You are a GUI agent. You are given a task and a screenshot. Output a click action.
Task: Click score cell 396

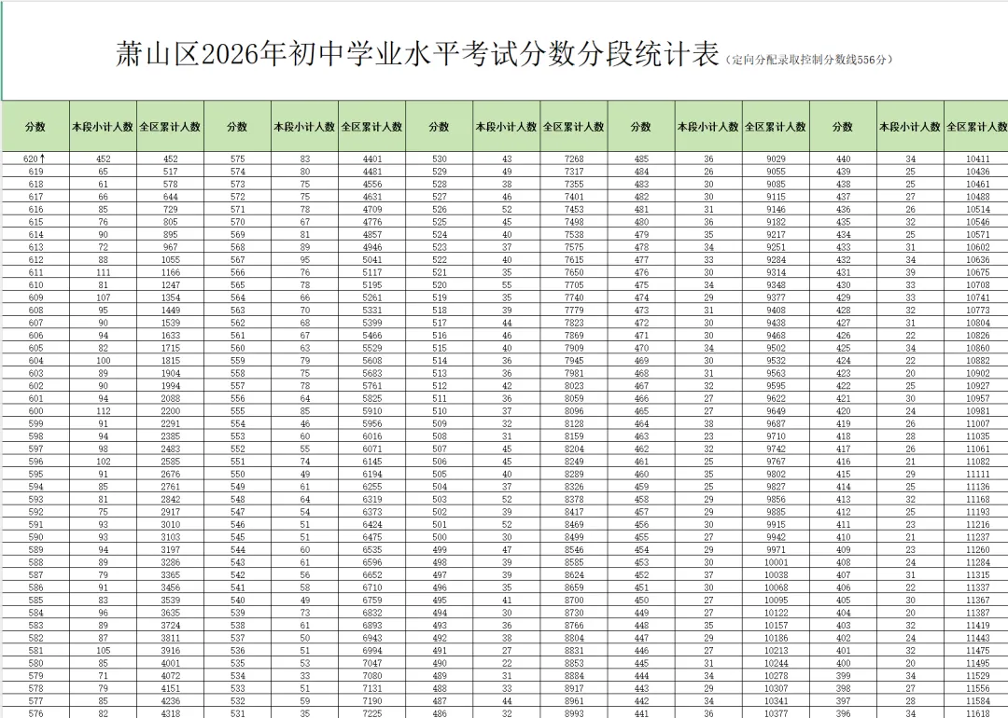pyautogui.click(x=843, y=712)
